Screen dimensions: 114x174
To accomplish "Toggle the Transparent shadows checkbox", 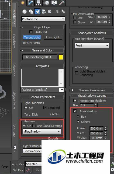I will point(75,101).
